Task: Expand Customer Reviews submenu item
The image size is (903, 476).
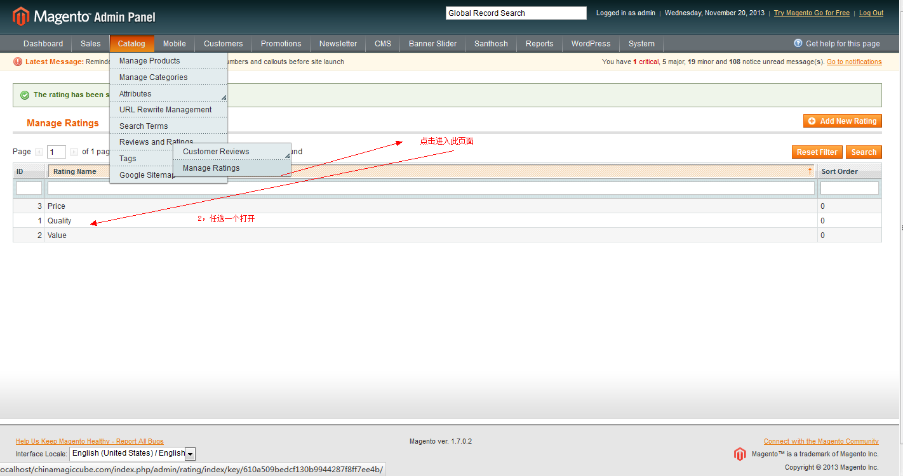Action: [232, 152]
